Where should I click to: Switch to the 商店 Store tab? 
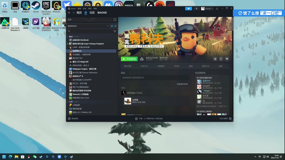point(79,12)
